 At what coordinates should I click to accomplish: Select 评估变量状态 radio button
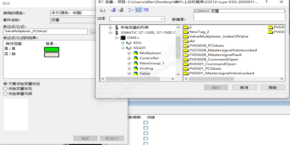point(5,89)
